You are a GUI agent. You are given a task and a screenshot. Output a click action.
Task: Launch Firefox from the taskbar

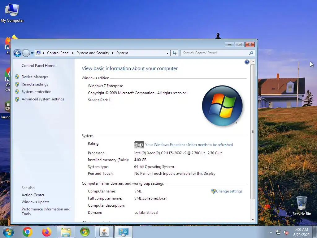(46, 232)
